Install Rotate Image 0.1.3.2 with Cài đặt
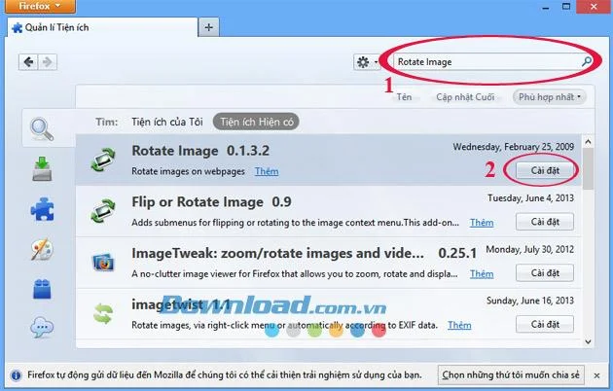Image resolution: width=613 pixels, height=391 pixels. [545, 170]
